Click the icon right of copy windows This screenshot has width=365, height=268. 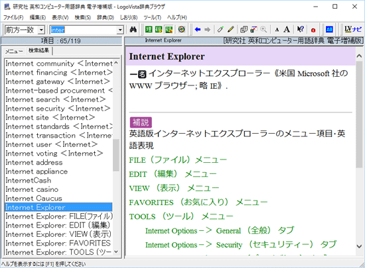pyautogui.click(x=254, y=30)
